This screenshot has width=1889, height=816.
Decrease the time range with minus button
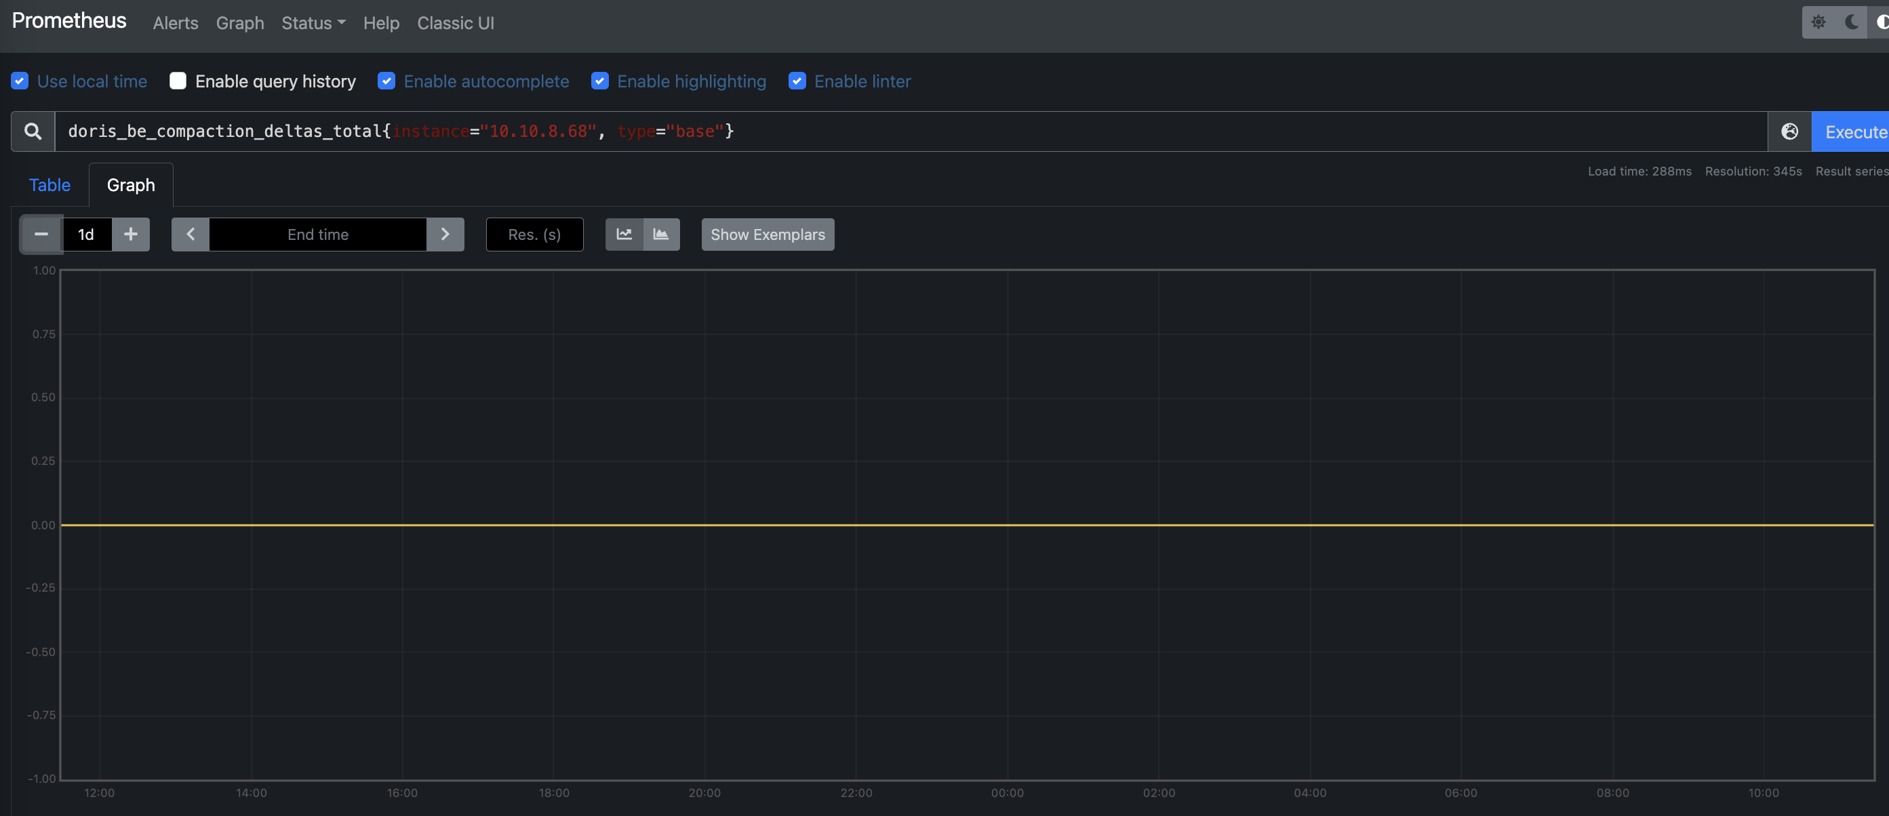[x=41, y=234]
